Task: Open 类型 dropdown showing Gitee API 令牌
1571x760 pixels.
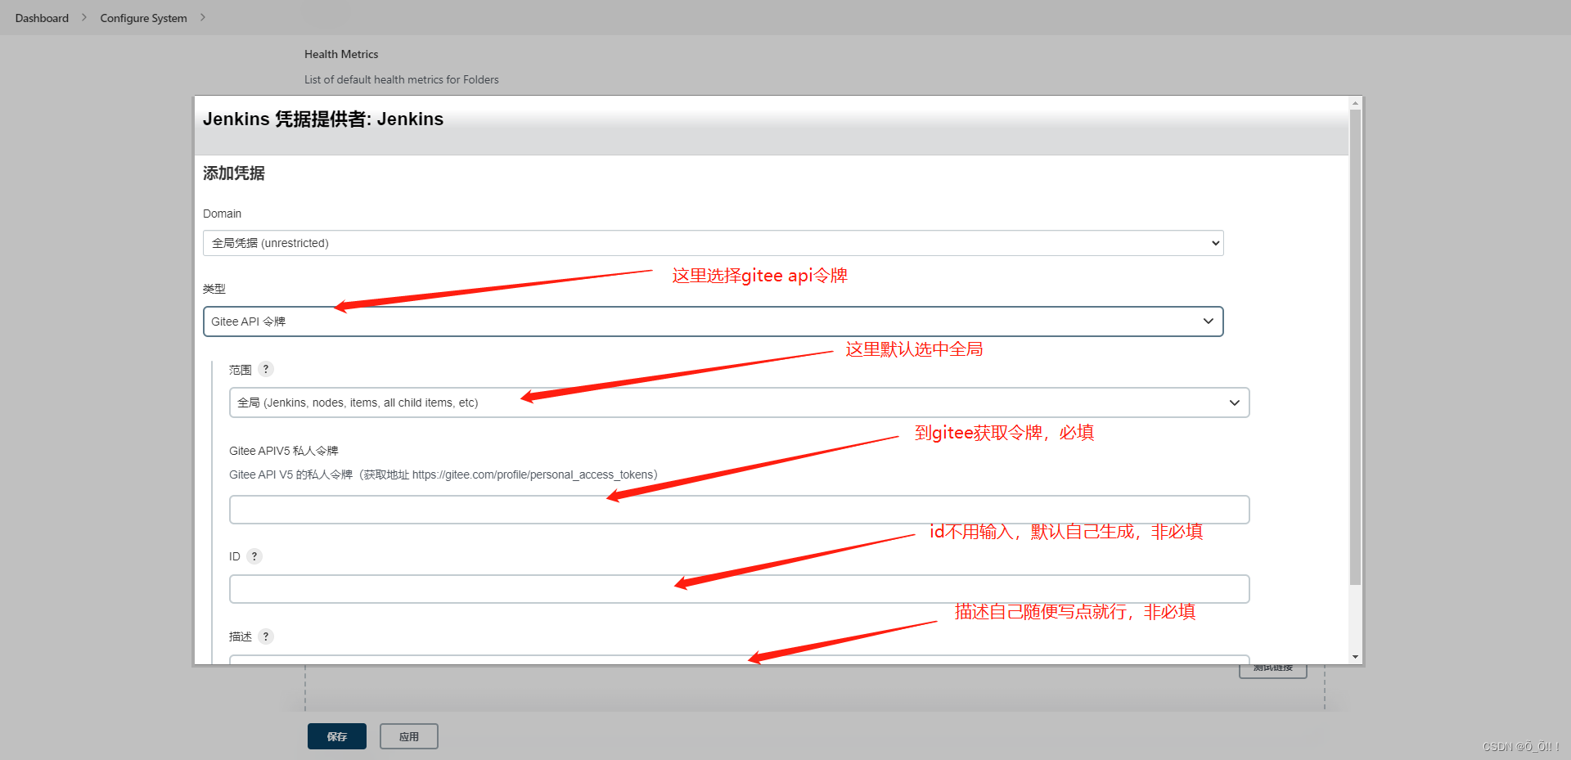Action: pos(713,322)
